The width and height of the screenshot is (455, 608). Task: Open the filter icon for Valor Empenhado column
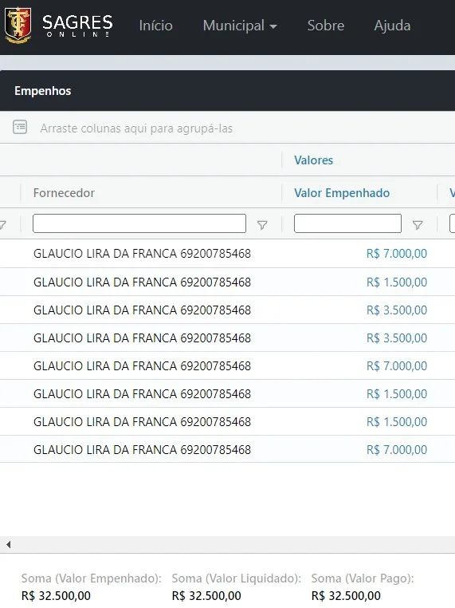pyautogui.click(x=418, y=225)
